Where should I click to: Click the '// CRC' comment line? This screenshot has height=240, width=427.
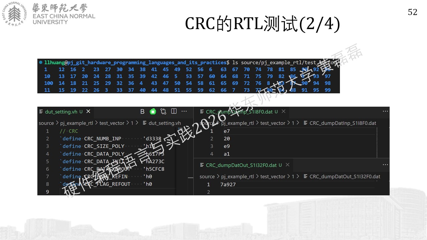coord(69,131)
